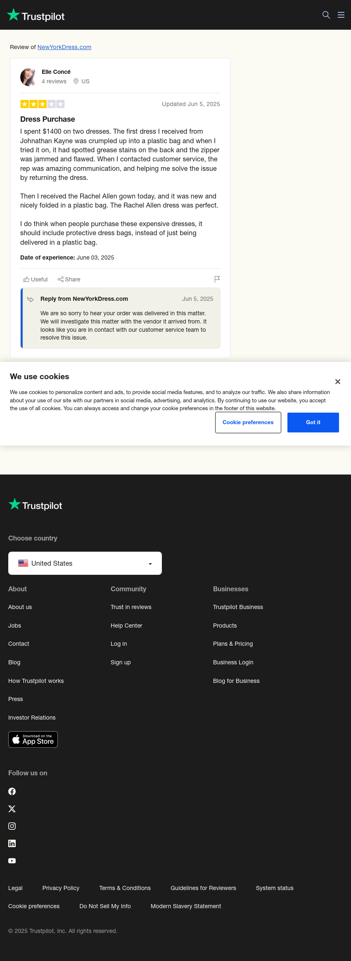
Task: Click the three-star rating image
Action: click(43, 104)
